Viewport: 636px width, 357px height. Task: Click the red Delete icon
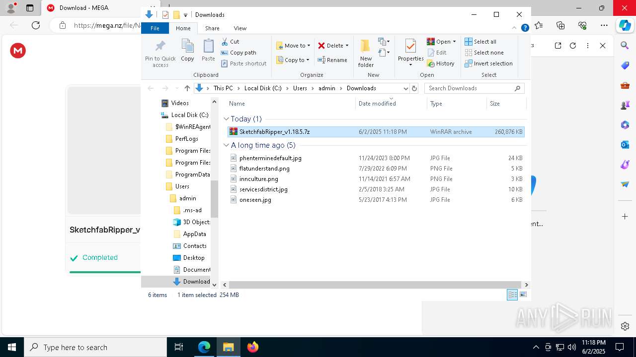(321, 46)
